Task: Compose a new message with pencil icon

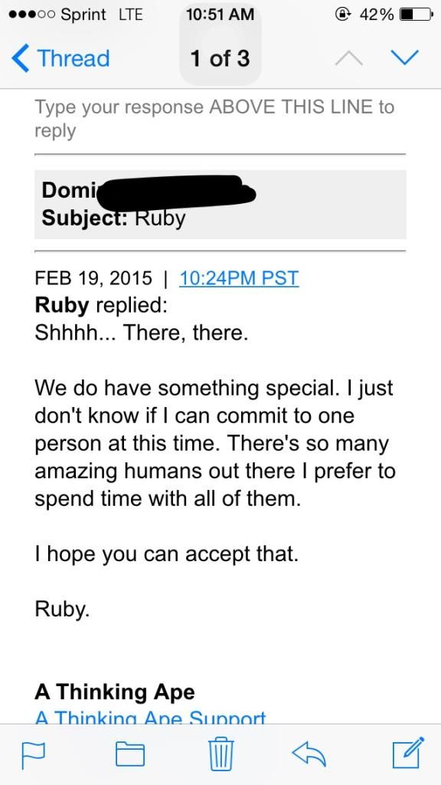Action: click(x=408, y=753)
